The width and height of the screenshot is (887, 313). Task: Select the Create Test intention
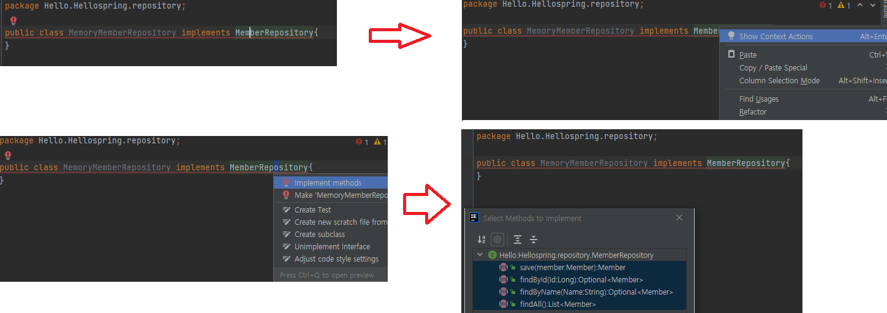(331, 209)
